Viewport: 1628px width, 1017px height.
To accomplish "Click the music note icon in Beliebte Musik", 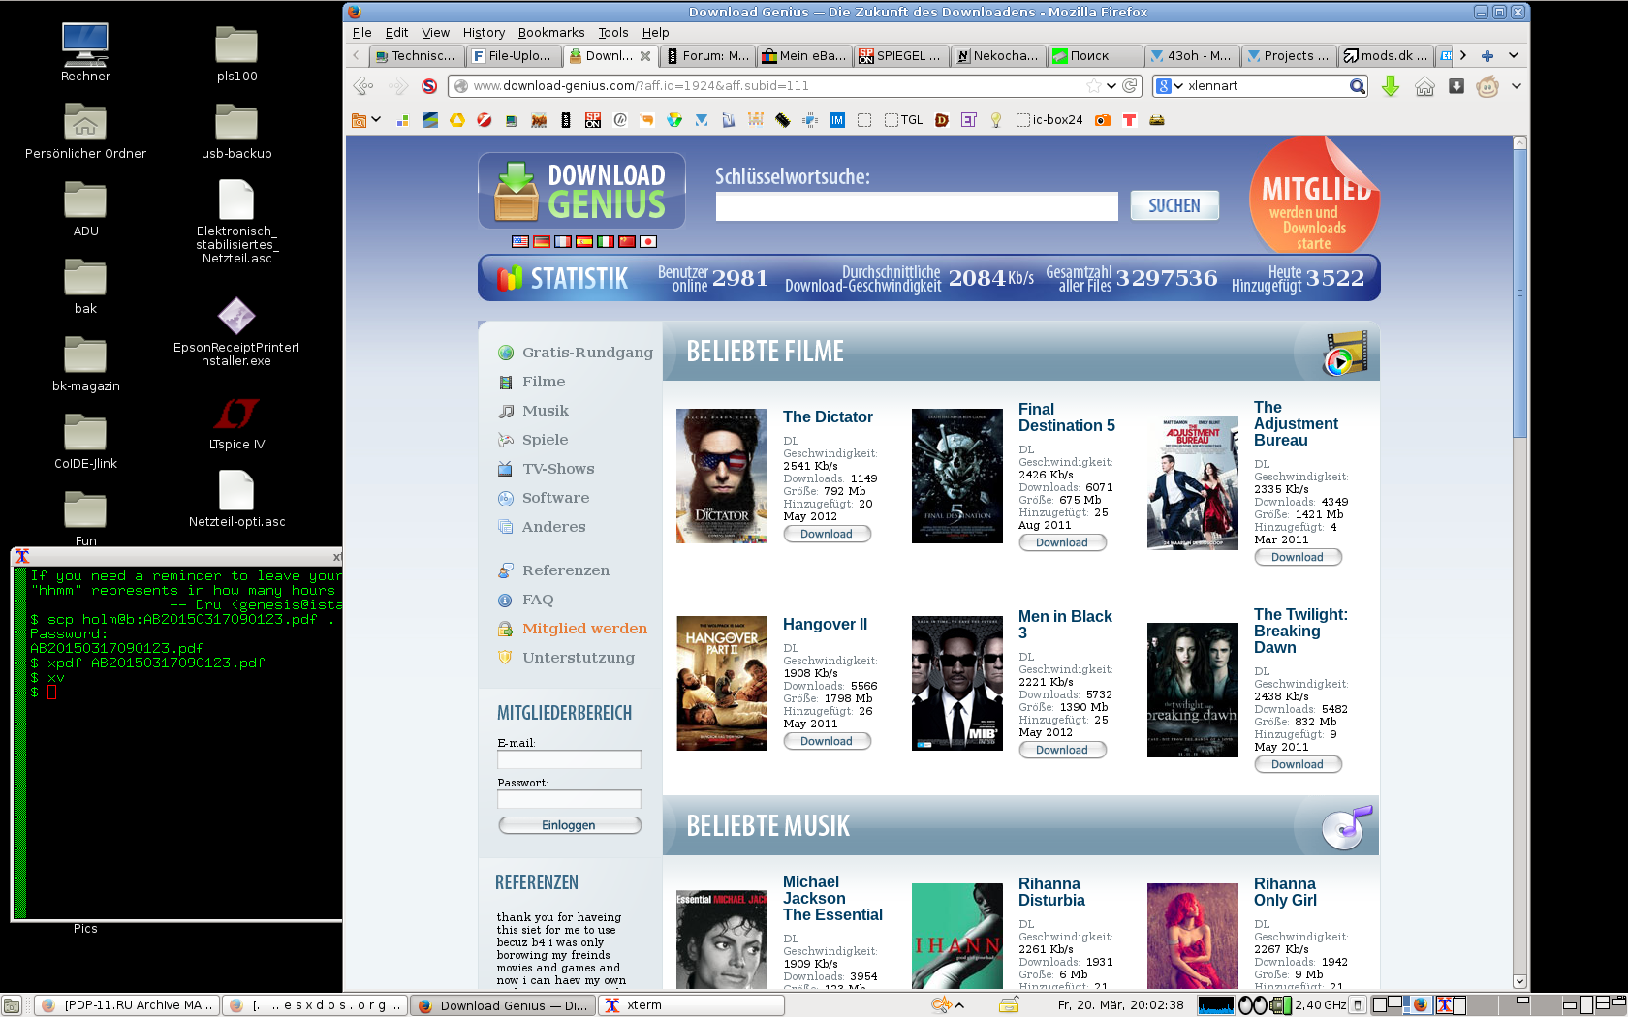I will click(x=1348, y=826).
